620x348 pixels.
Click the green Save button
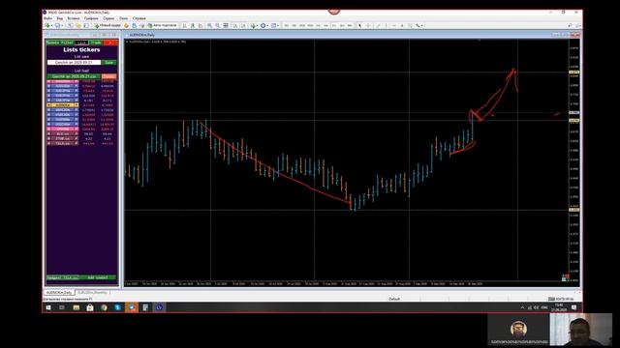click(x=109, y=62)
